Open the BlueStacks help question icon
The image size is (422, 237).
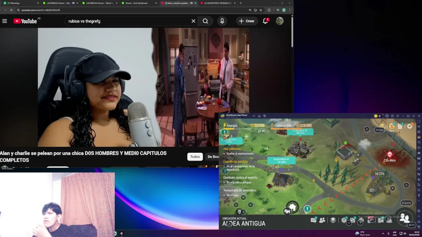(392, 116)
